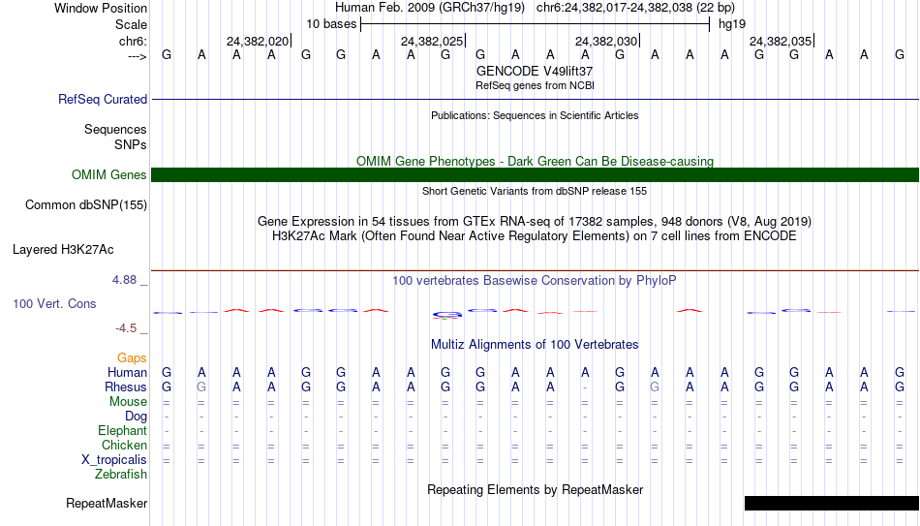Click the 10 bases scale bar

536,24
